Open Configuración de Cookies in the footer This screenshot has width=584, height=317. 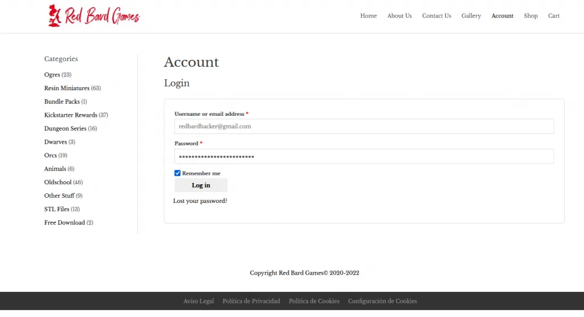click(x=382, y=301)
